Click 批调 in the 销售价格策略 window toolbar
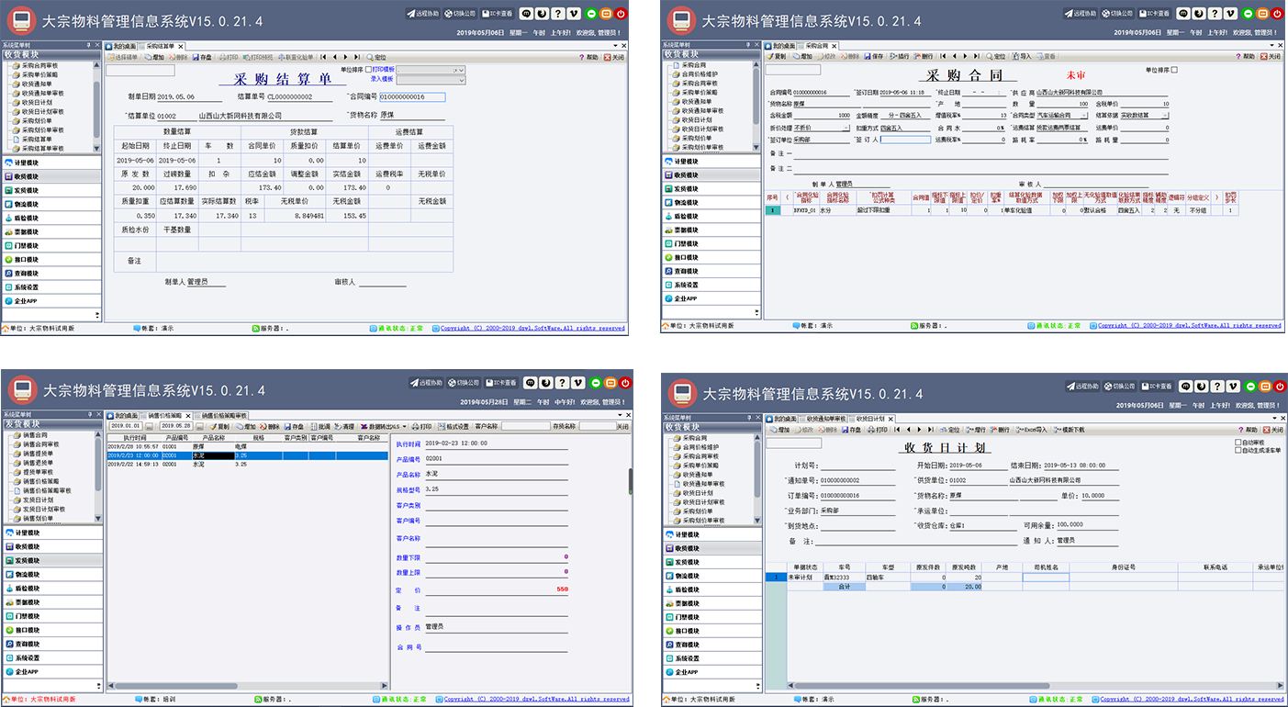Image resolution: width=1288 pixels, height=707 pixels. pyautogui.click(x=320, y=426)
